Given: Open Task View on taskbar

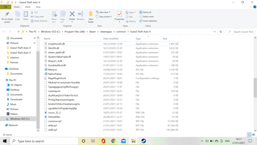Looking at the screenshot, I should 93,141.
